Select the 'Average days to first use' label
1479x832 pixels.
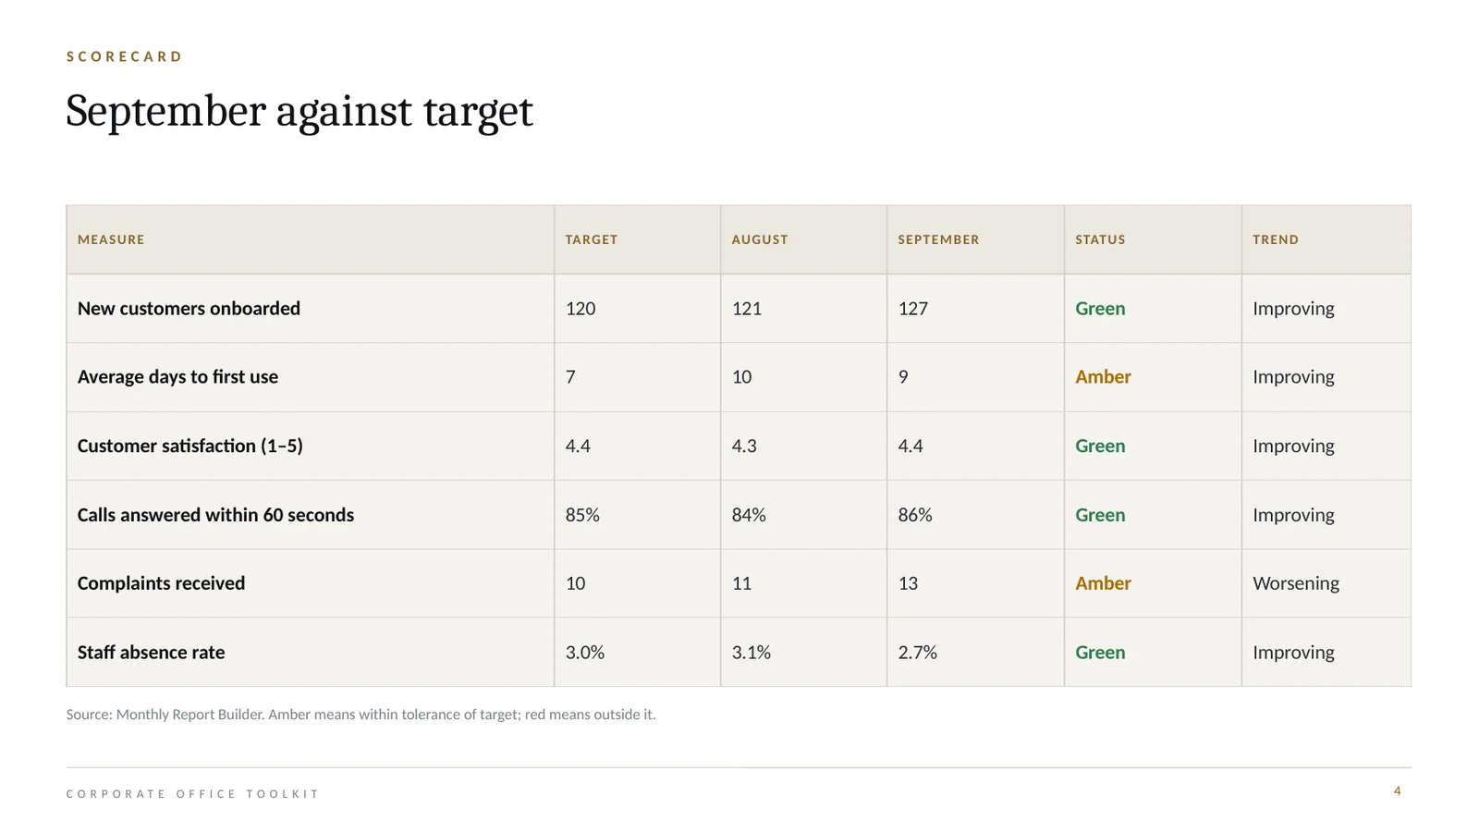pyautogui.click(x=177, y=377)
